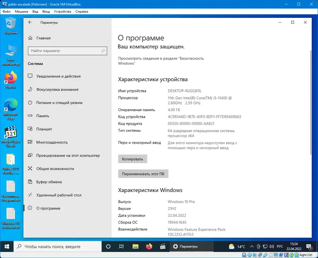Click Переименовать этот ПК button
The image size is (318, 258).
(143, 174)
